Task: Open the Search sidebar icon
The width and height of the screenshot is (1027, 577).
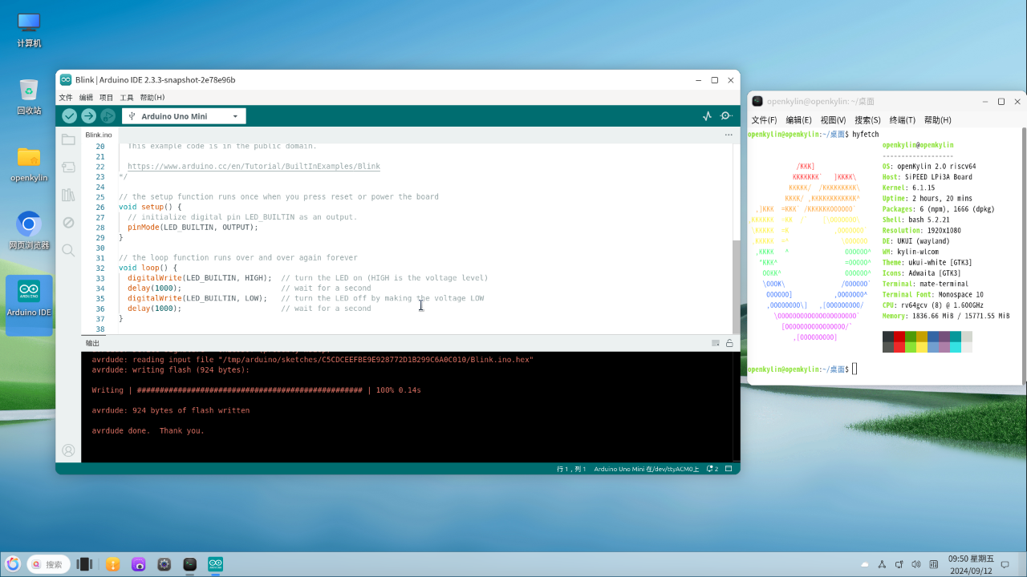Action: 68,250
